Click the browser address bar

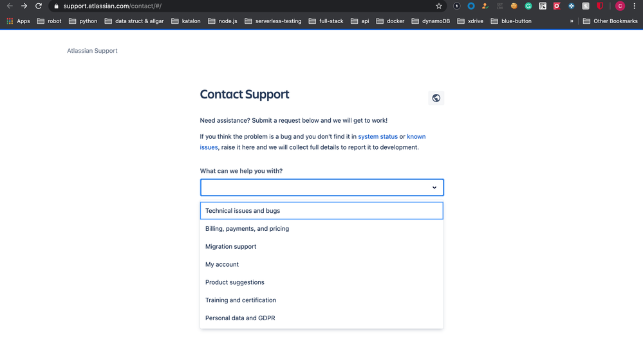(246, 6)
